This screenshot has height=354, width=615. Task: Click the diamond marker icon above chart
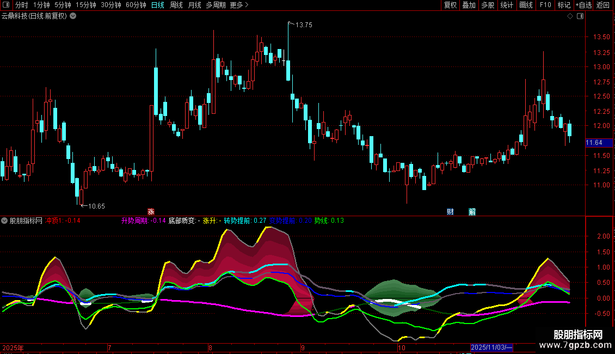(570, 16)
